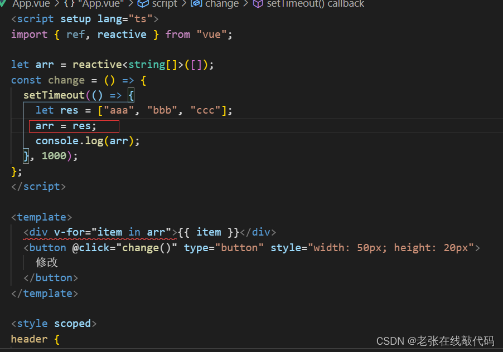
Task: Click the arr variable in let declaration
Action: coord(45,65)
